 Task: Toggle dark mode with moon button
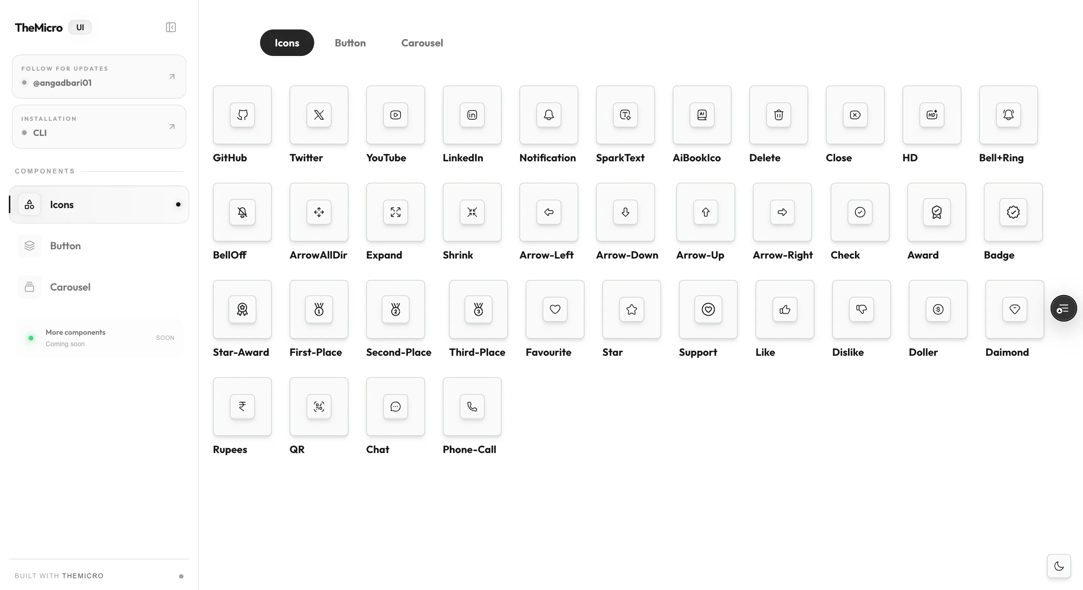tap(1059, 566)
